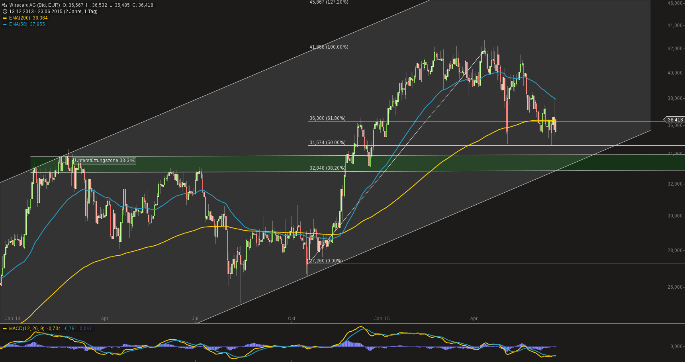This screenshot has height=362, width=685.
Task: Select the 41,888 (100.00%) Fibonacci label
Action: coord(329,47)
